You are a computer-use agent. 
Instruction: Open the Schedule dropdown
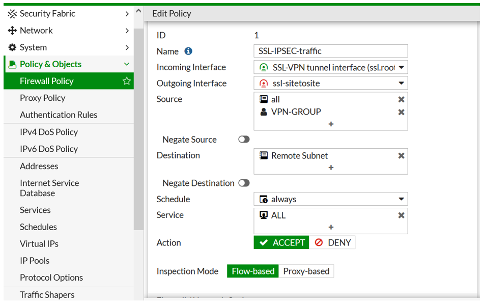coord(401,199)
